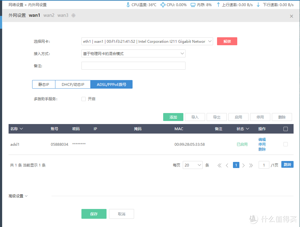Switch to the wan2 tab

[x=49, y=15]
